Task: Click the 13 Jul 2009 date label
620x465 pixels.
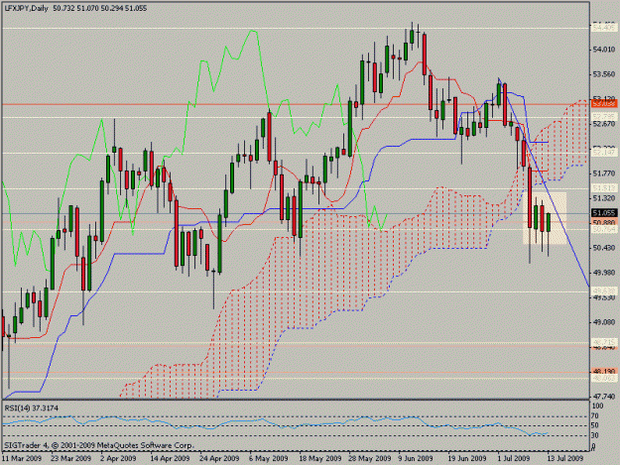Action: click(x=564, y=458)
